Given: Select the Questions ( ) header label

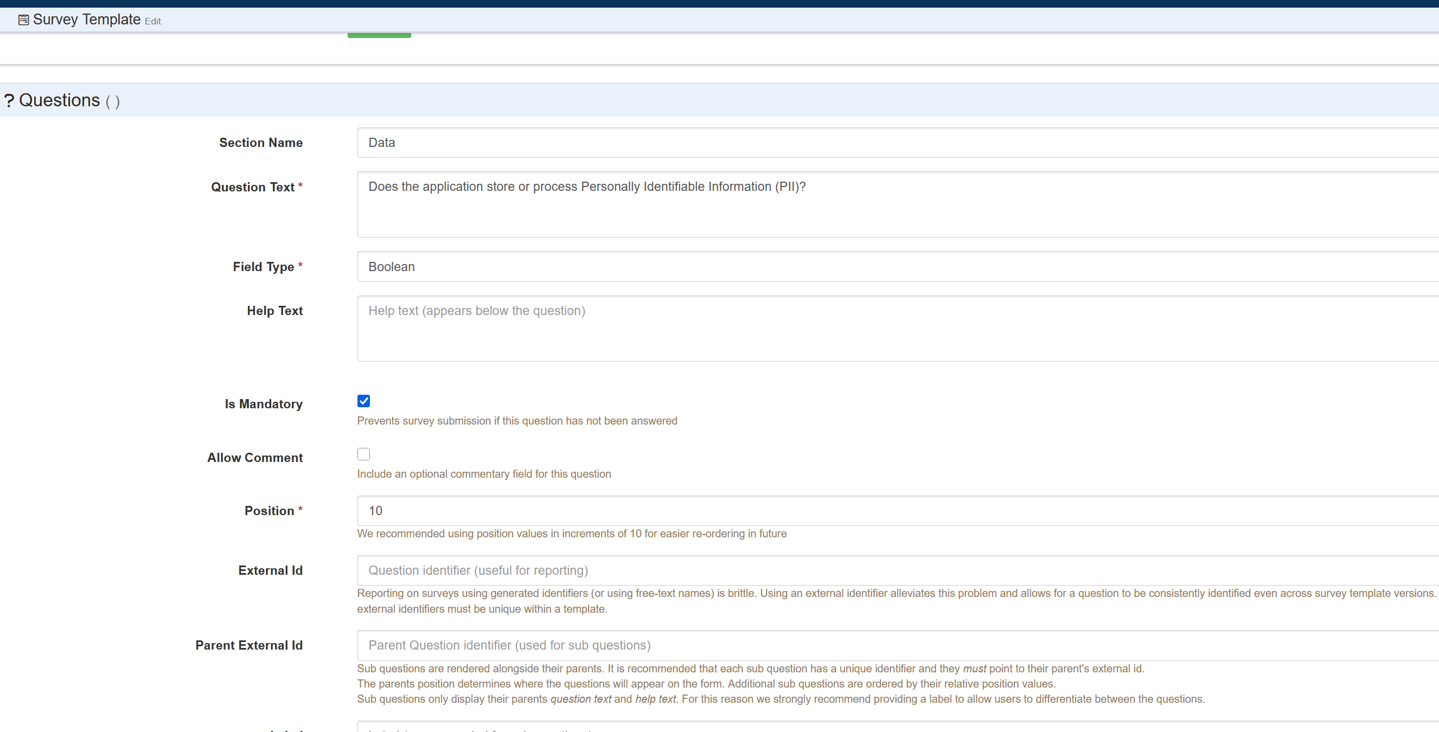Looking at the screenshot, I should click(x=61, y=100).
